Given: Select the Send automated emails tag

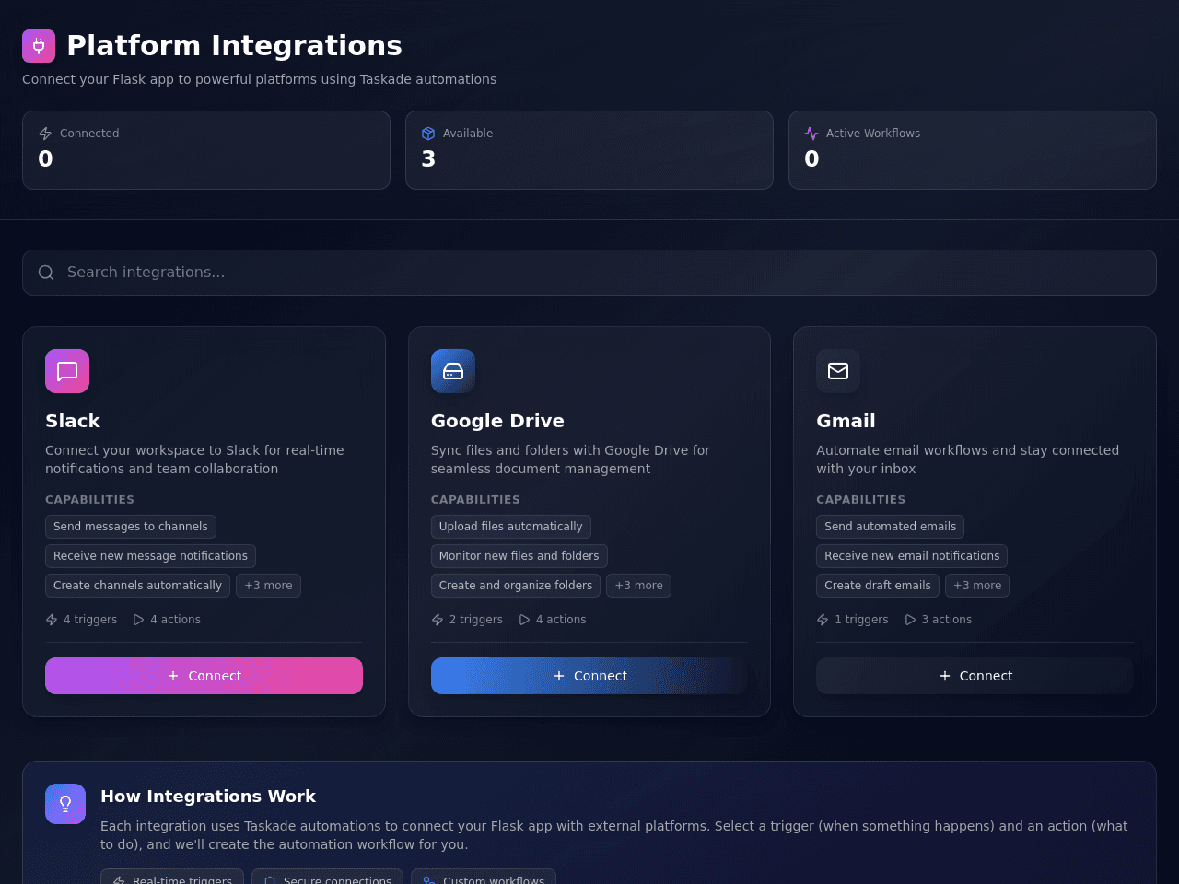Looking at the screenshot, I should click(x=891, y=527).
